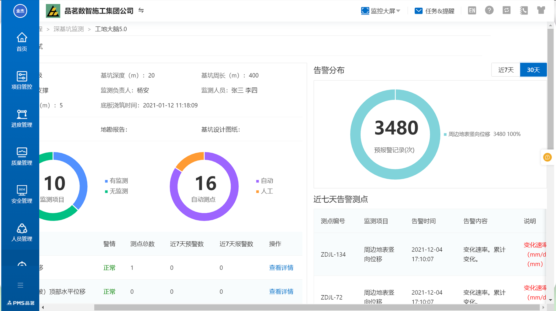Click 品茗数智施工集团公司 company name

[x=99, y=11]
